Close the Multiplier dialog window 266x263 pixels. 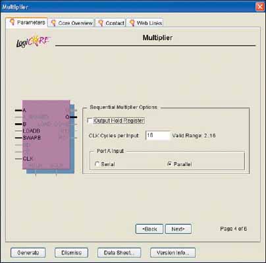[x=260, y=7]
